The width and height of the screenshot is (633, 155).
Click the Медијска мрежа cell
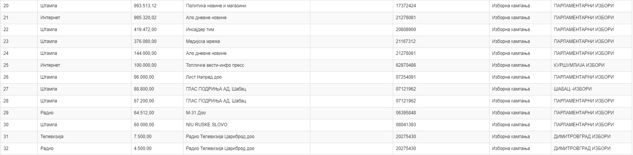[x=203, y=41]
